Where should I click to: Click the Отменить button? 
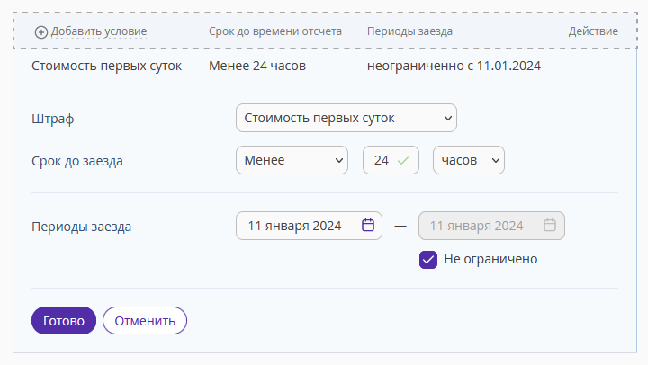pos(145,321)
